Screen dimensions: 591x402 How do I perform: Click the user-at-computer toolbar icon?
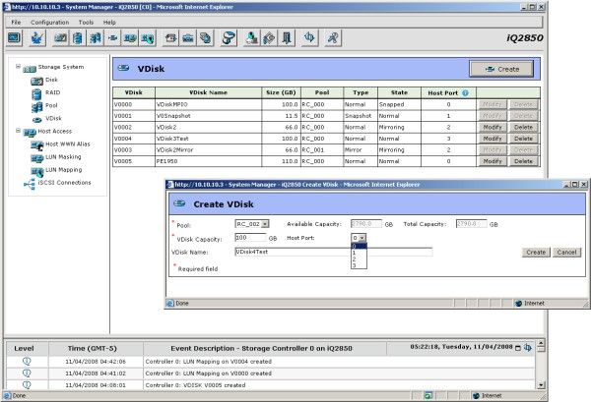click(x=251, y=38)
